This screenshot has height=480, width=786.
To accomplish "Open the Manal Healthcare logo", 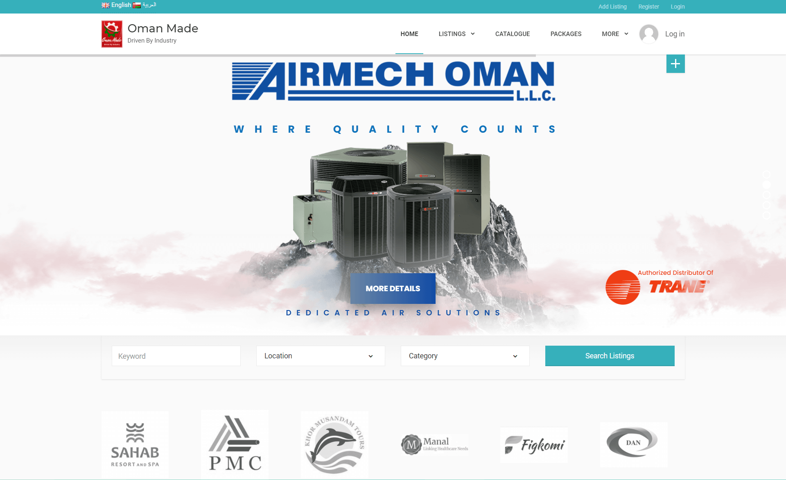I will 435,445.
